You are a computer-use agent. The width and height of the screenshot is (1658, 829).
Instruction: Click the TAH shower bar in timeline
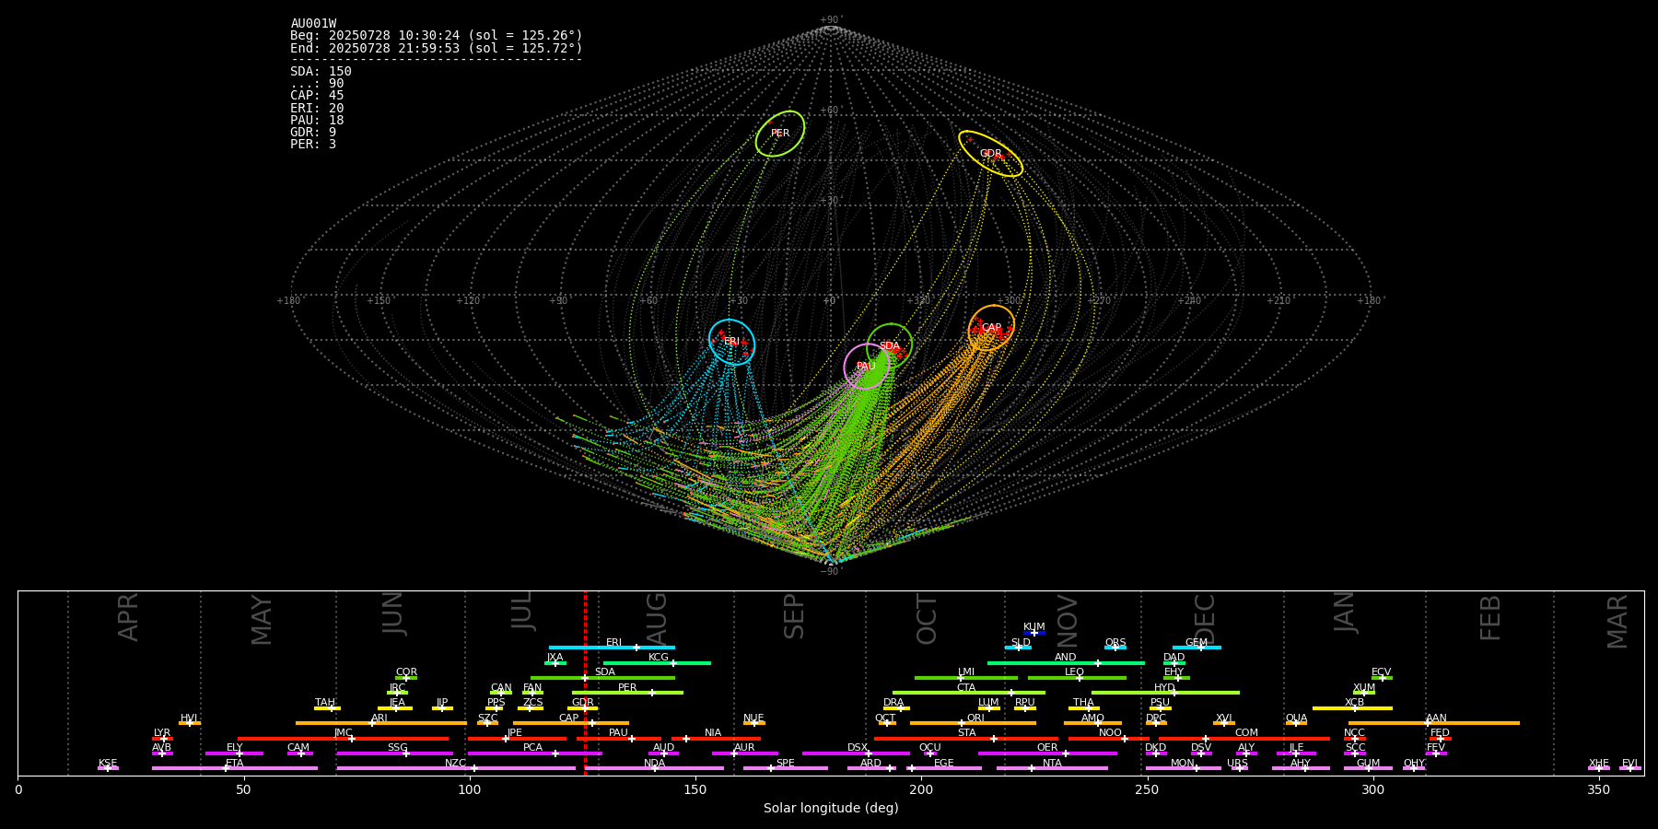327,708
